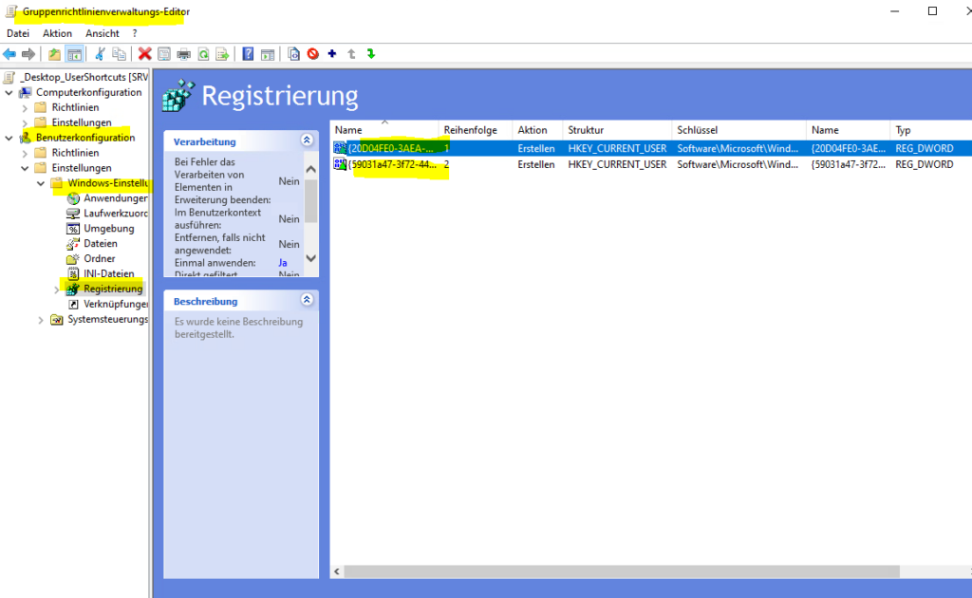Click the blue help question mark icon
Viewport: 972px width, 598px height.
coord(248,54)
